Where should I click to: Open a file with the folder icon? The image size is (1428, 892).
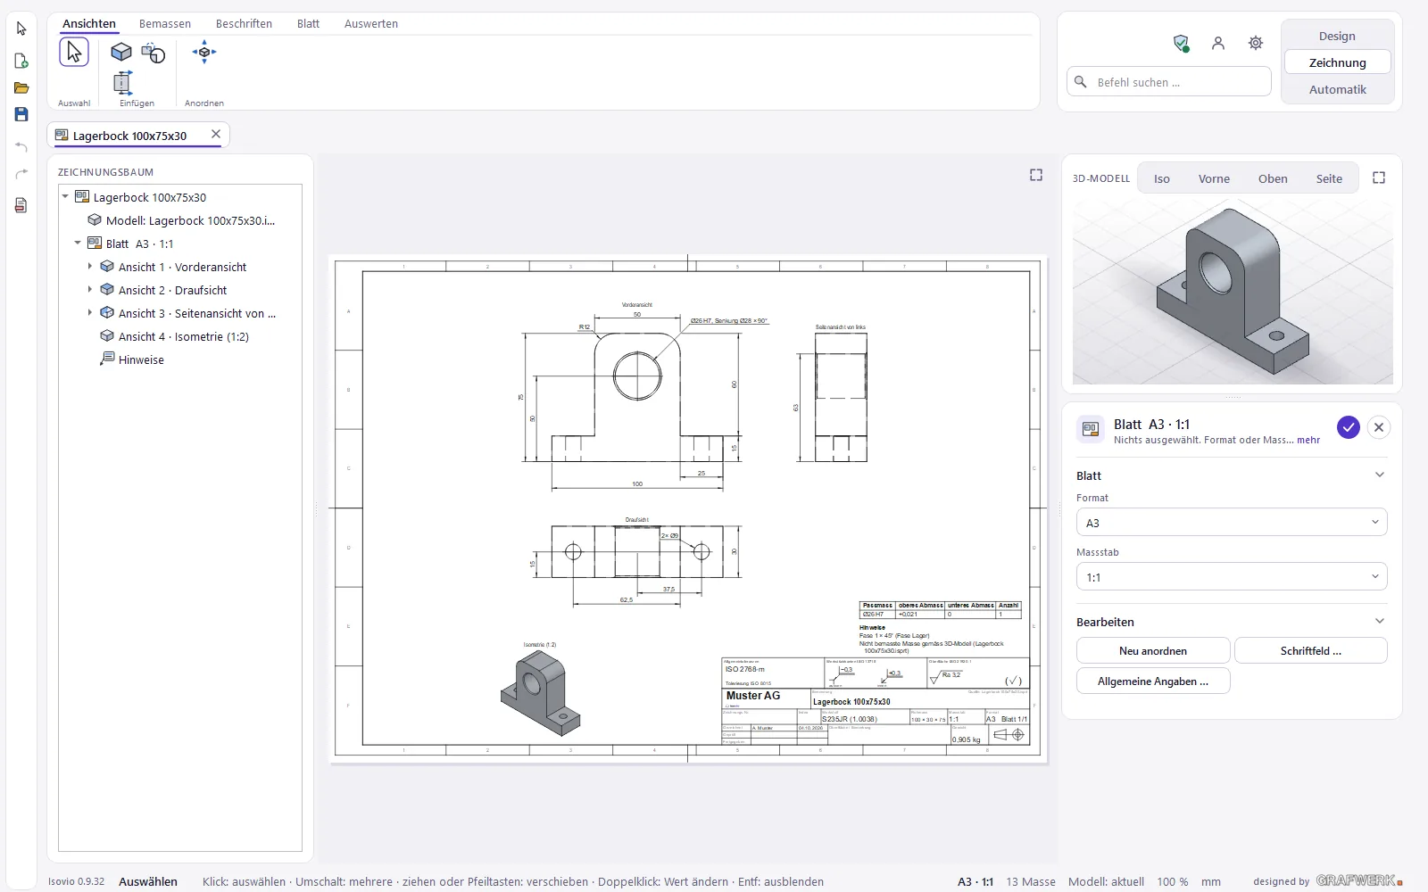click(x=21, y=87)
